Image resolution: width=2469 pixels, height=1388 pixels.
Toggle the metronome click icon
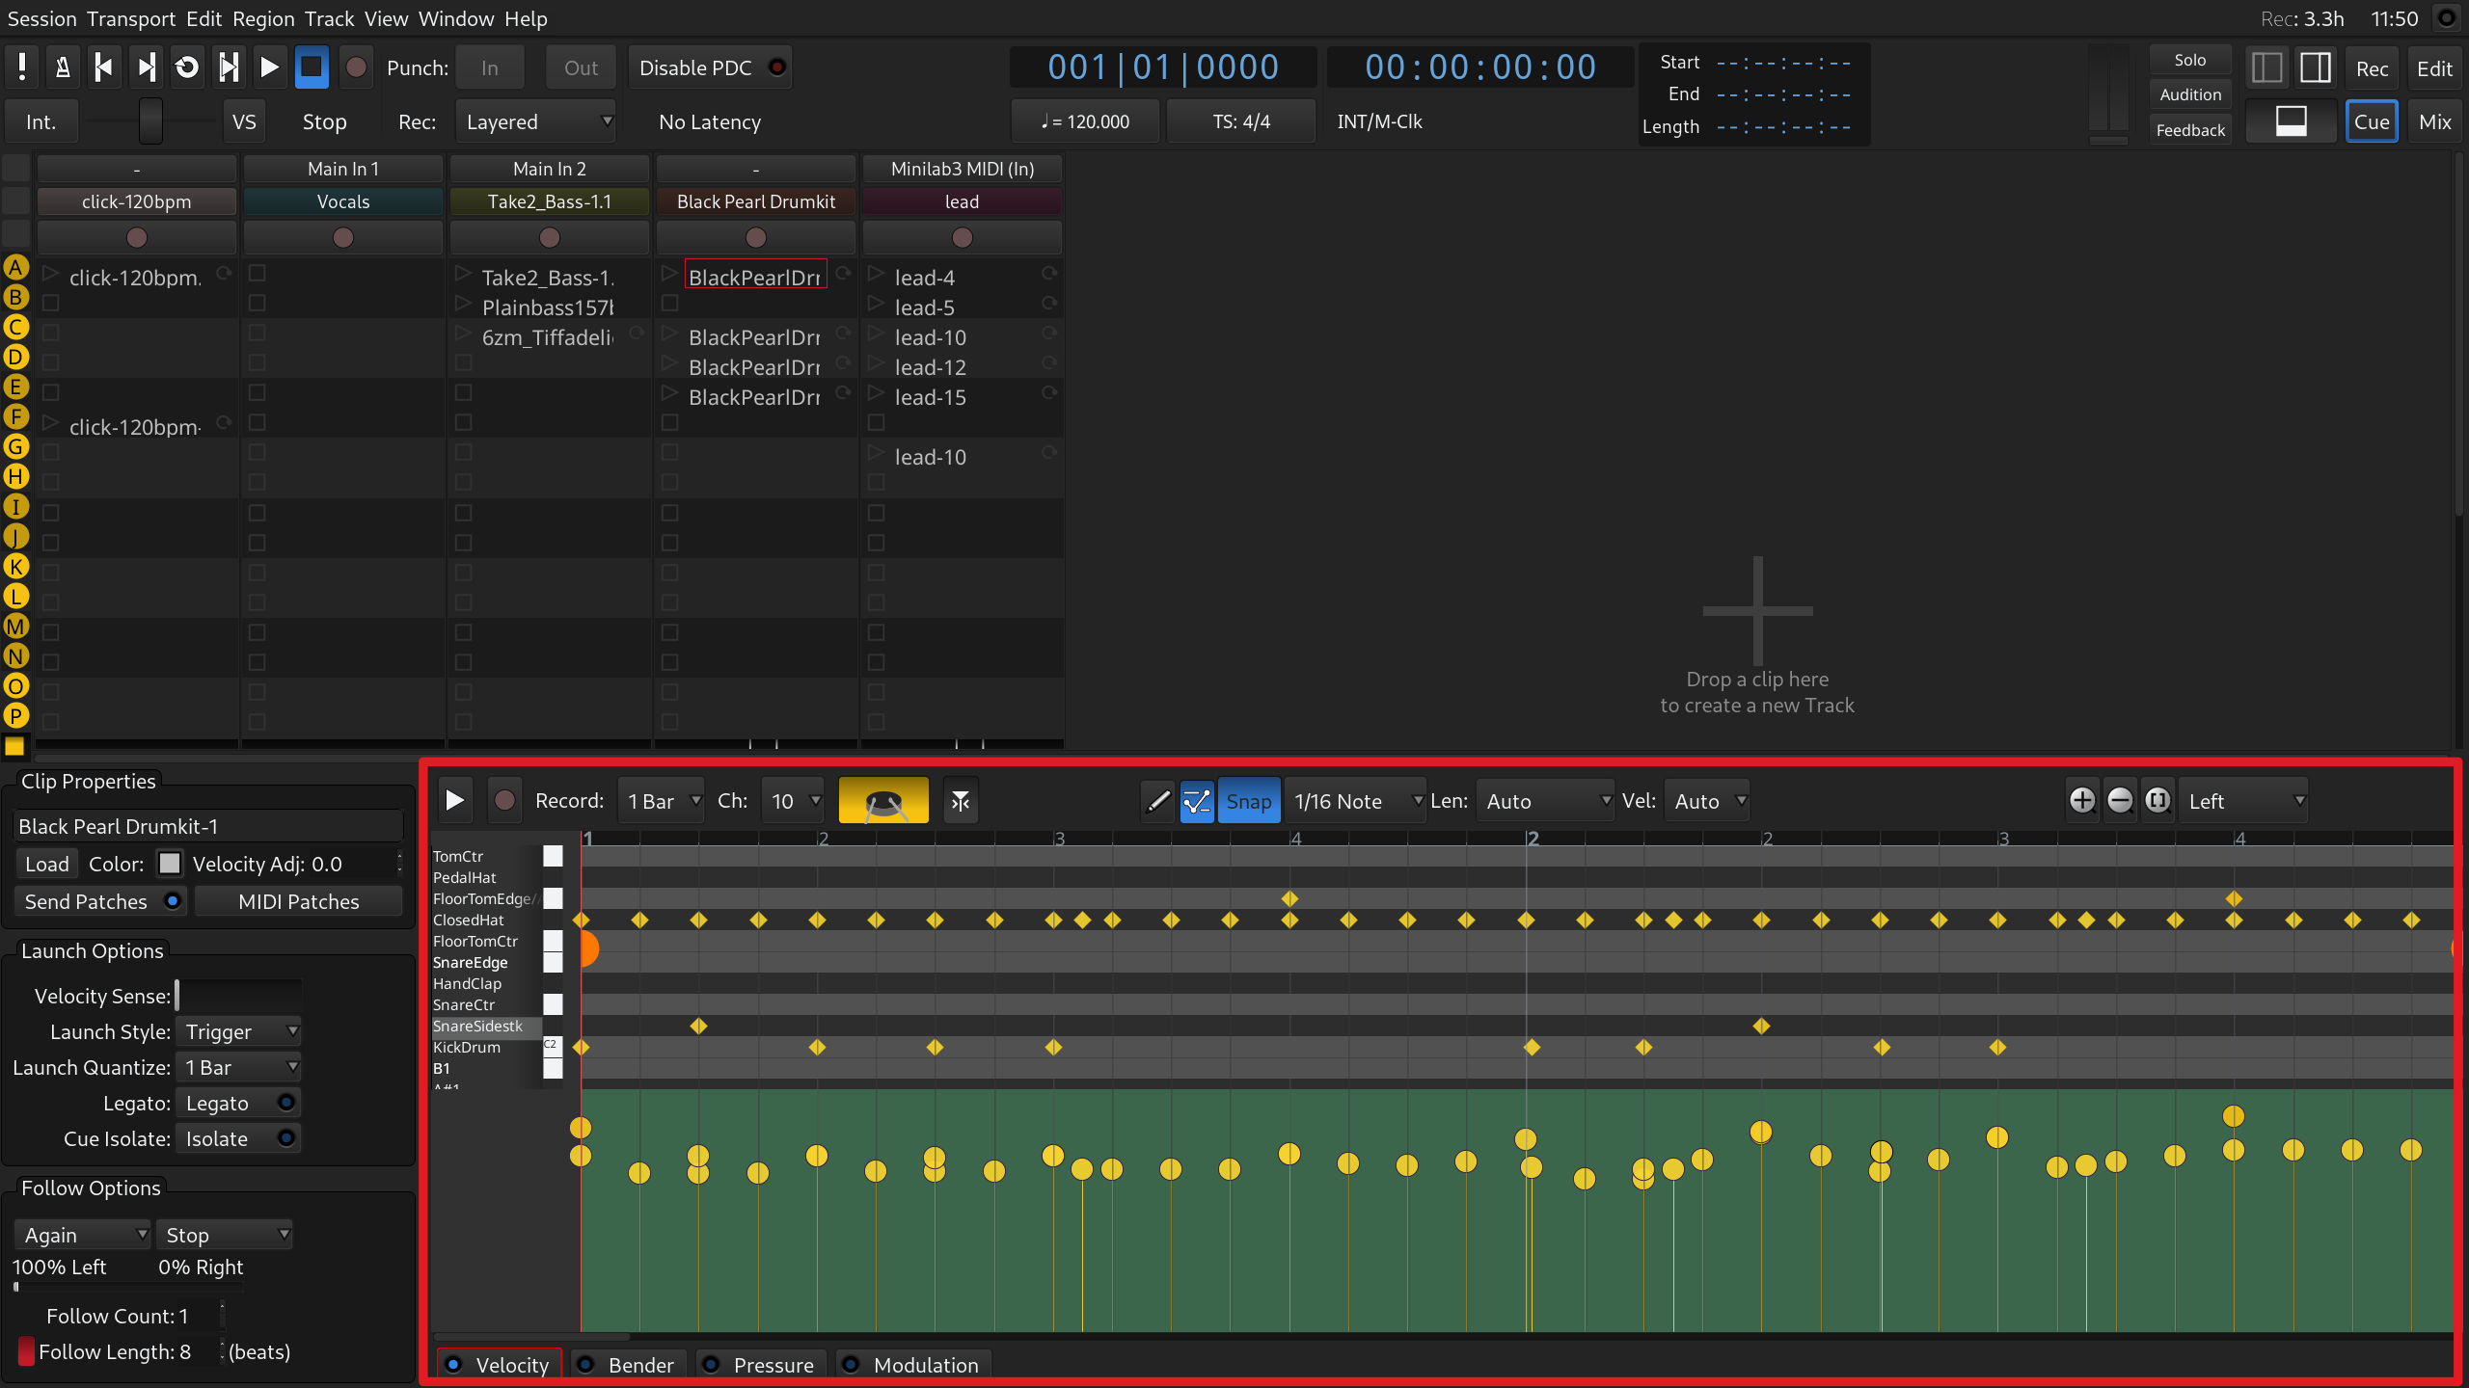[x=63, y=67]
